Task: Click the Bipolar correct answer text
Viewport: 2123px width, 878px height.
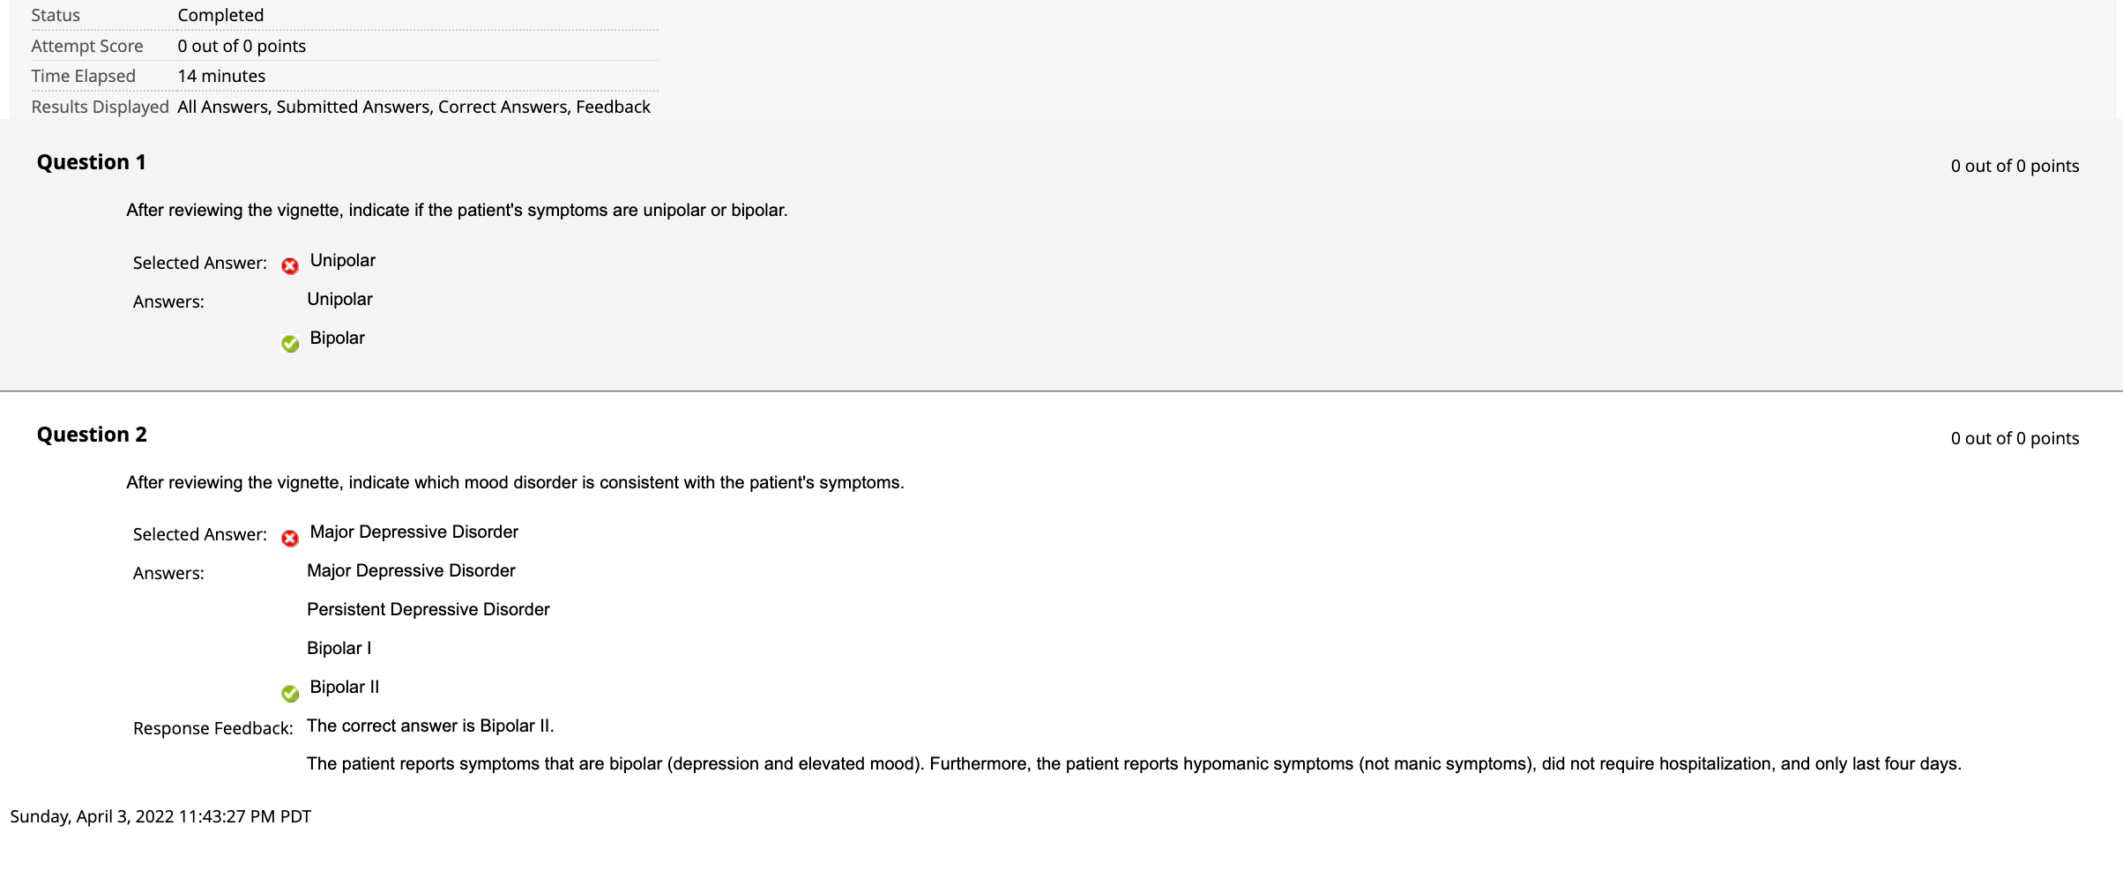Action: point(338,339)
